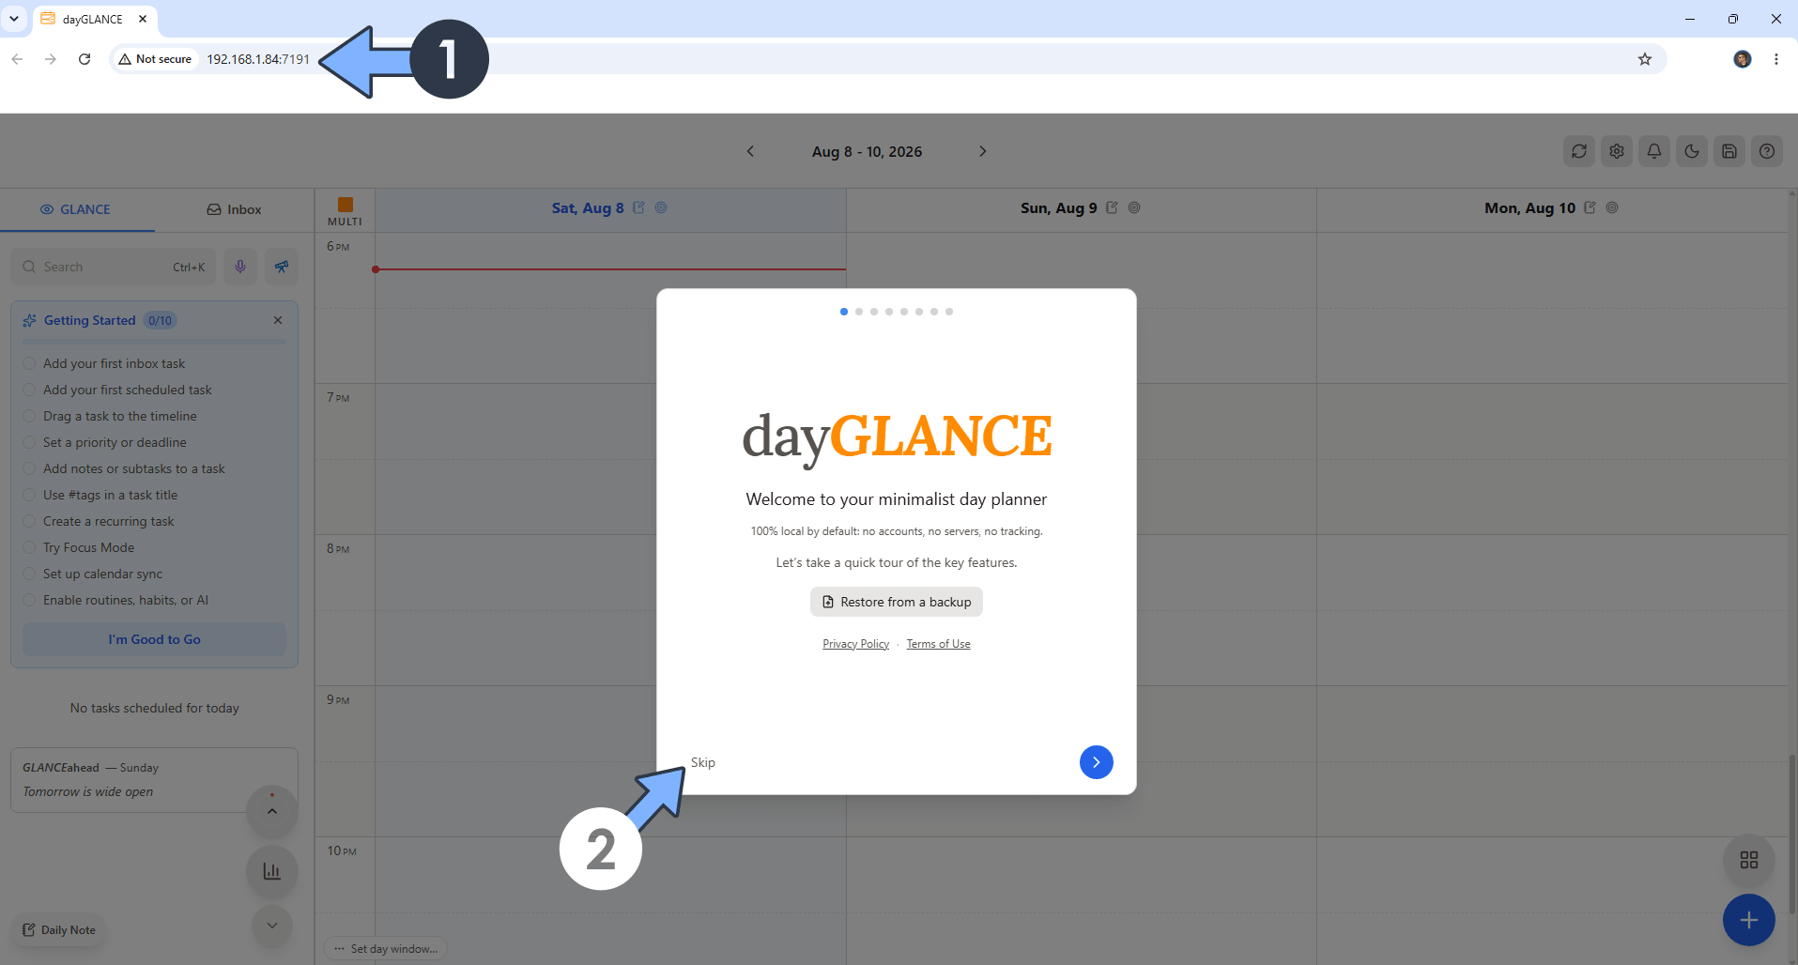Click the voice input microphone icon
1798x965 pixels.
point(240,267)
